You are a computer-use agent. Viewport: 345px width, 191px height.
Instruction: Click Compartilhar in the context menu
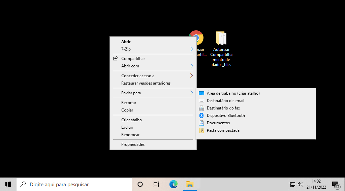133,59
